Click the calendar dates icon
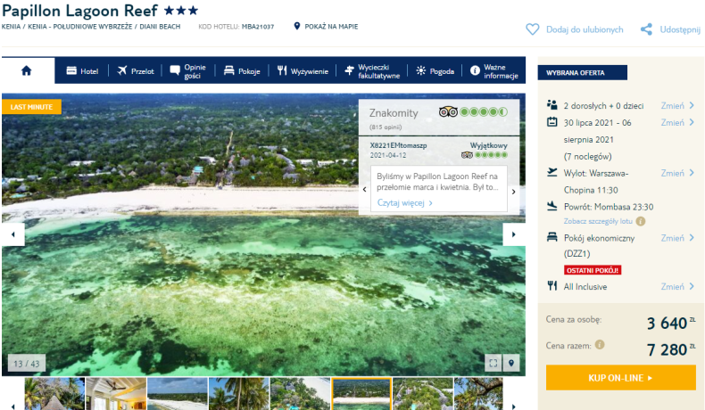Viewport: 705px width, 410px height. click(552, 122)
